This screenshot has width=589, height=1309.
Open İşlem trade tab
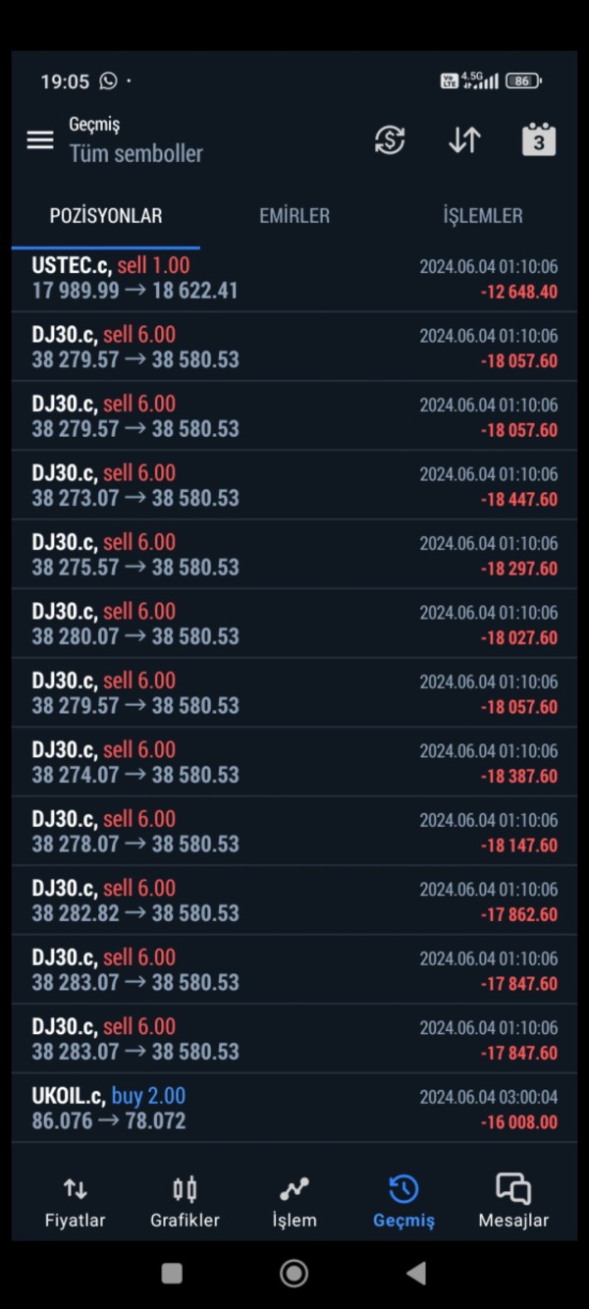click(294, 1202)
